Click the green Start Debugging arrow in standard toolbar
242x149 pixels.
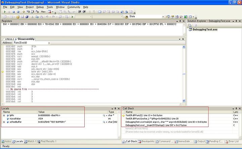(72, 17)
